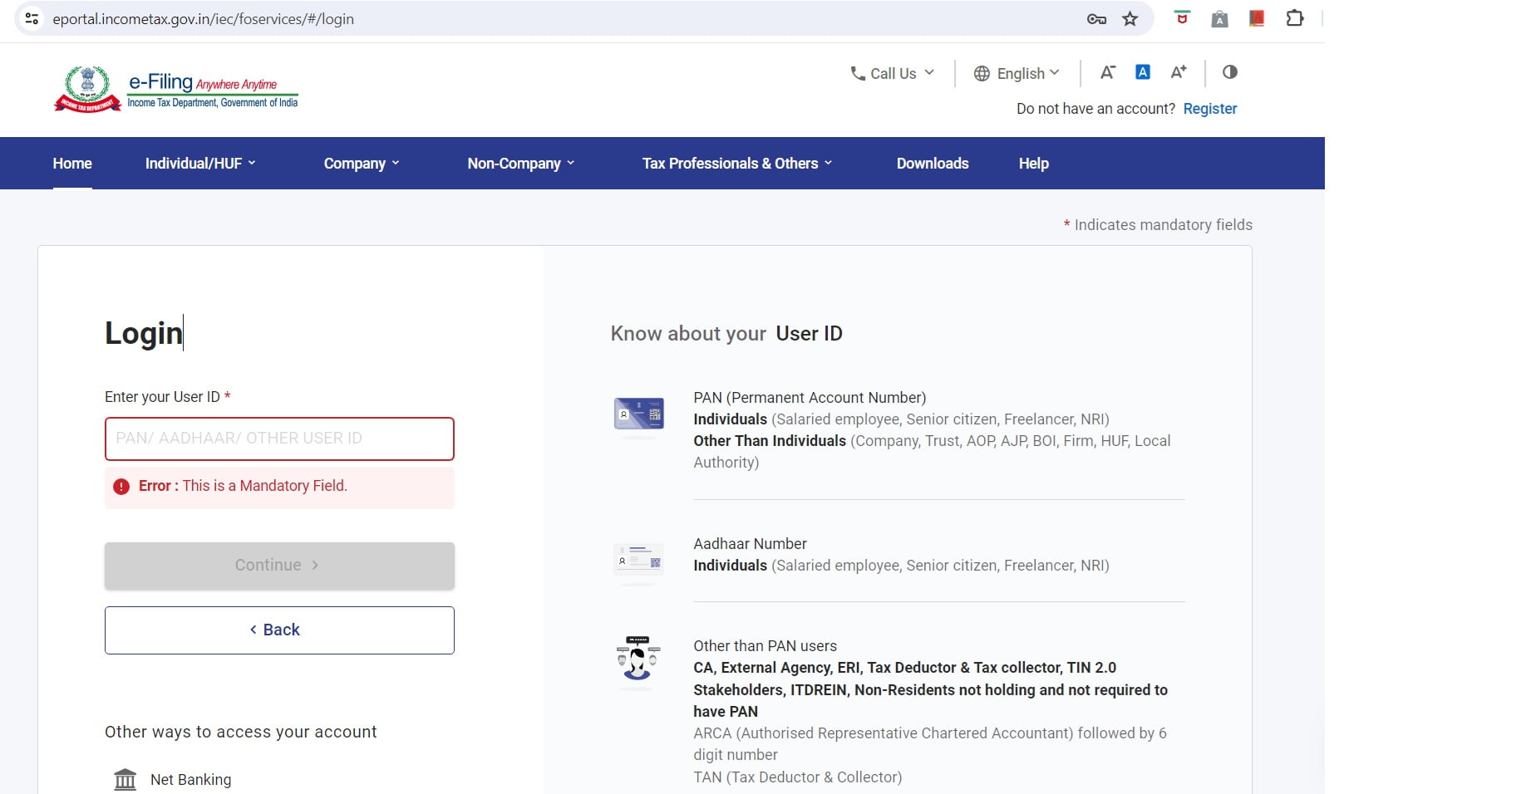The width and height of the screenshot is (1531, 794).
Task: Expand the Individual/HUF menu
Action: point(200,164)
